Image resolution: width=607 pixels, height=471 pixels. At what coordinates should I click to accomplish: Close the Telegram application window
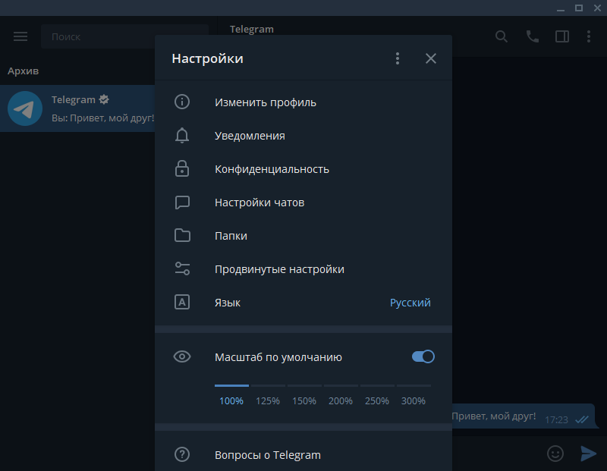click(597, 8)
